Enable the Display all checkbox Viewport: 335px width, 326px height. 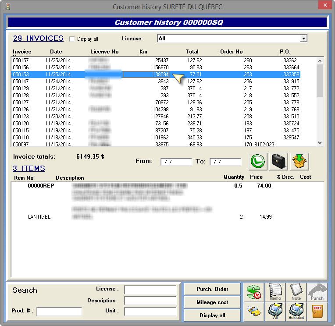coord(72,39)
